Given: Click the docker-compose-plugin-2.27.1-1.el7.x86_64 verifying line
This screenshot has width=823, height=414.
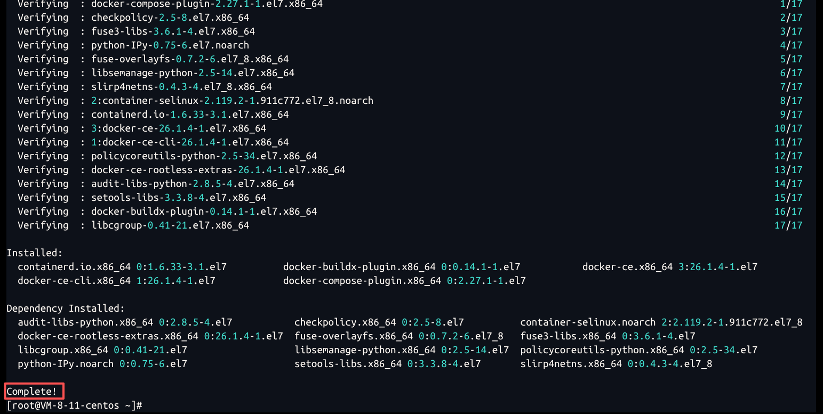Looking at the screenshot, I should (x=410, y=4).
